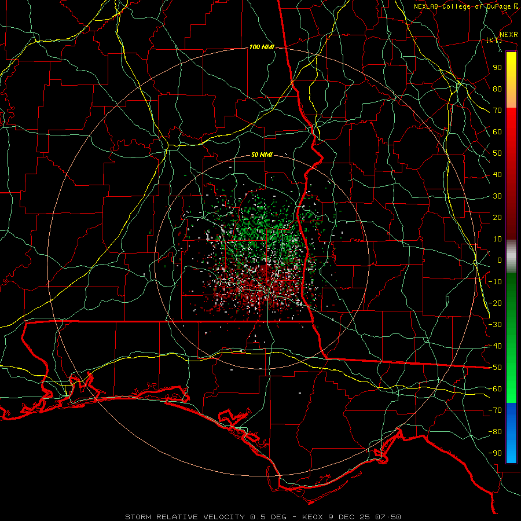Click the 10 value on velocity scale
The height and width of the screenshot is (521, 521).
(x=497, y=239)
